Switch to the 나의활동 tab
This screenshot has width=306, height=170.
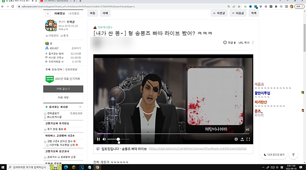(x=74, y=13)
